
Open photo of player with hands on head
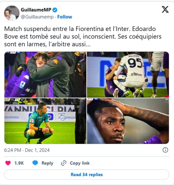tap(128, 121)
